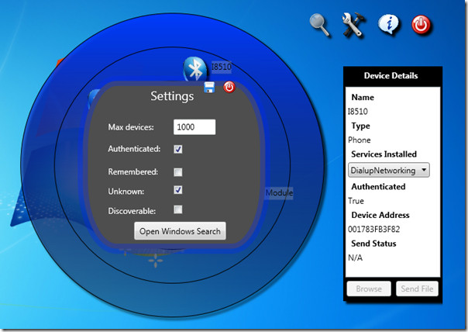Expand the DialupNetworking services dropdown
Screen dimensions: 468x332
point(389,171)
